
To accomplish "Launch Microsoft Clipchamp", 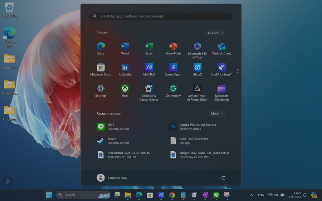I will click(221, 92).
